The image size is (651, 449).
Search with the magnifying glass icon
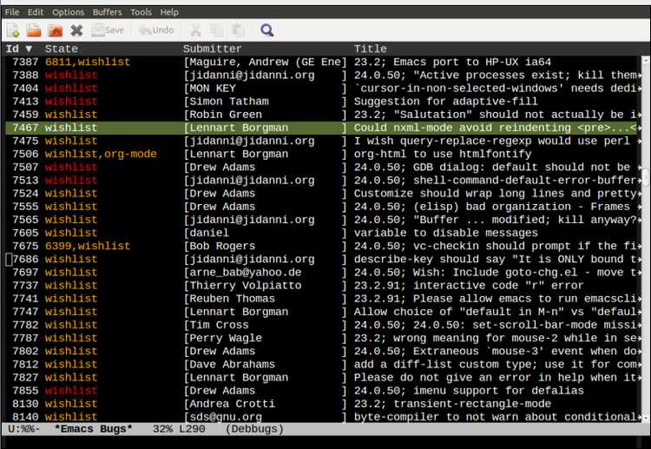[266, 30]
